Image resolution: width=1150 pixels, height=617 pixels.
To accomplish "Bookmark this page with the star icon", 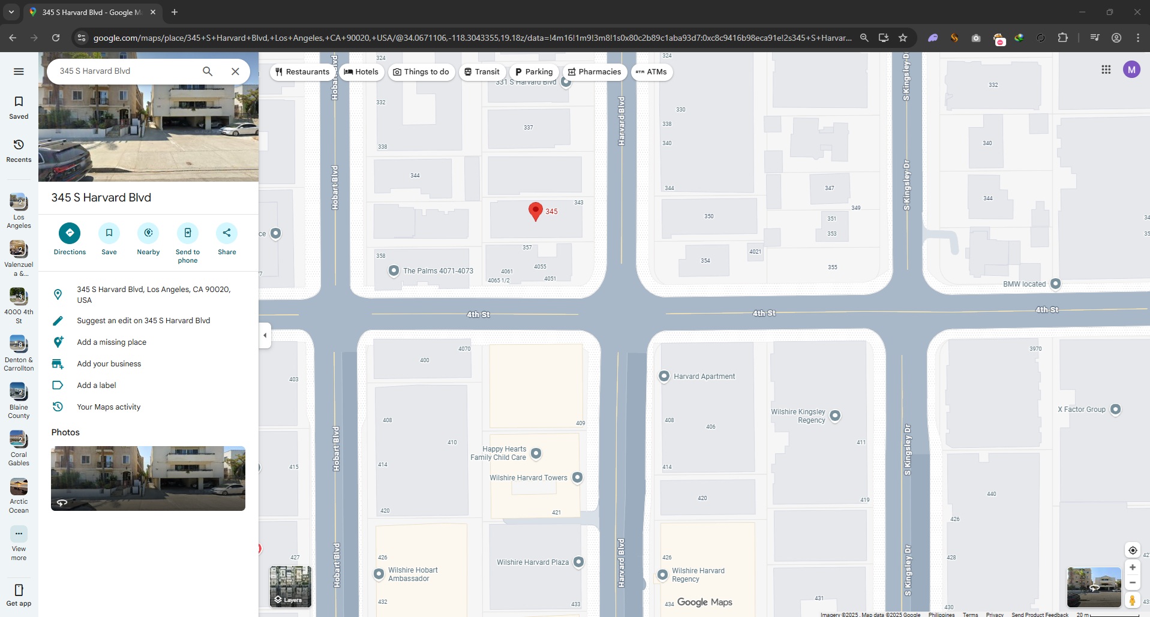I will pyautogui.click(x=903, y=38).
